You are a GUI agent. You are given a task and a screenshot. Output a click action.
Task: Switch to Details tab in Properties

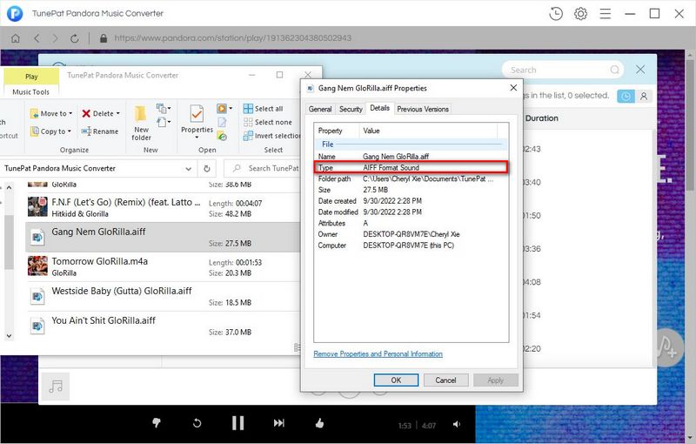pyautogui.click(x=379, y=108)
